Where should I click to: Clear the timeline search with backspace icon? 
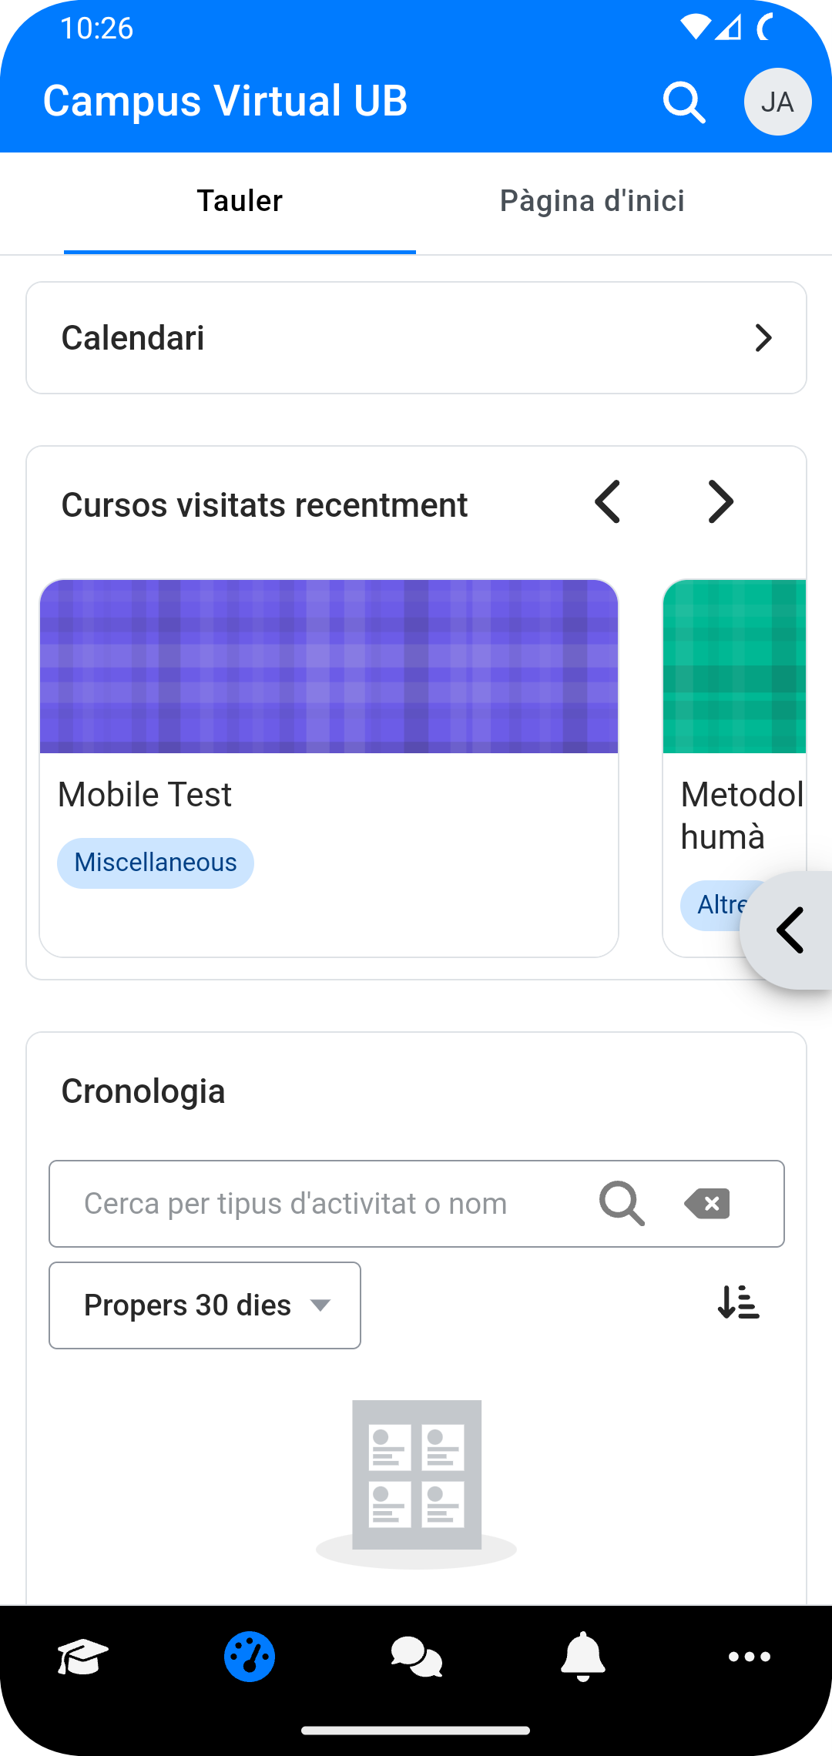707,1204
